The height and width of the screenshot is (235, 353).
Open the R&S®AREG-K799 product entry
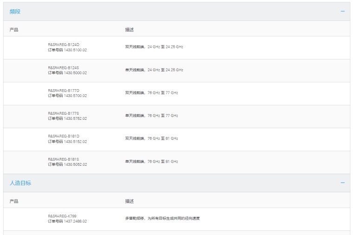[62, 216]
